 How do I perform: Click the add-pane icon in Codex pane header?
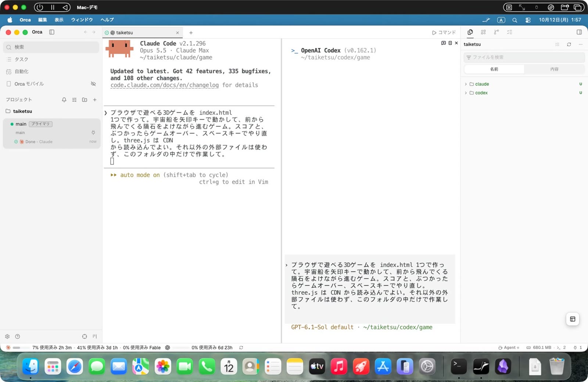(444, 43)
